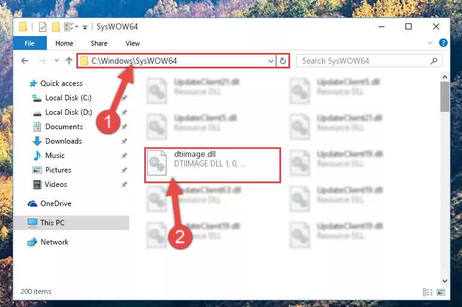Viewport: 462px width, 307px height.
Task: Click the dtiimage.dll gear file icon
Action: point(157,162)
